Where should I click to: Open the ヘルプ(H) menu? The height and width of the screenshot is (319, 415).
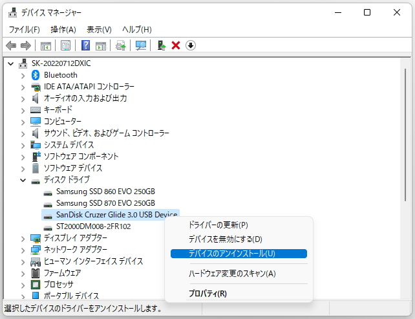pos(137,29)
